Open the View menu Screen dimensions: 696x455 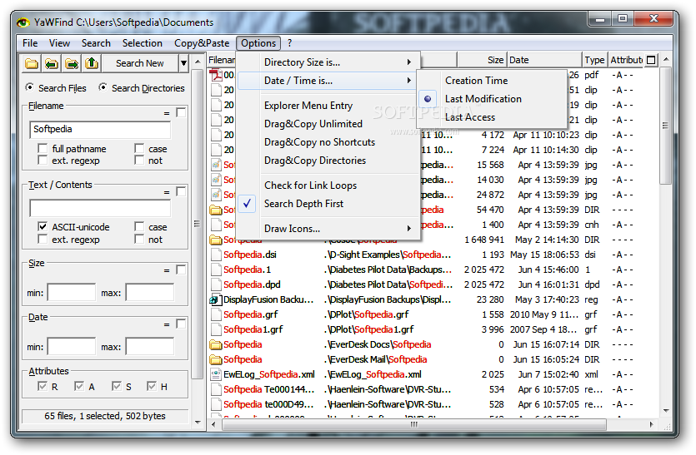(59, 43)
